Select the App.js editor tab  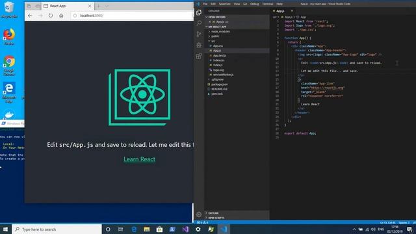280,11
